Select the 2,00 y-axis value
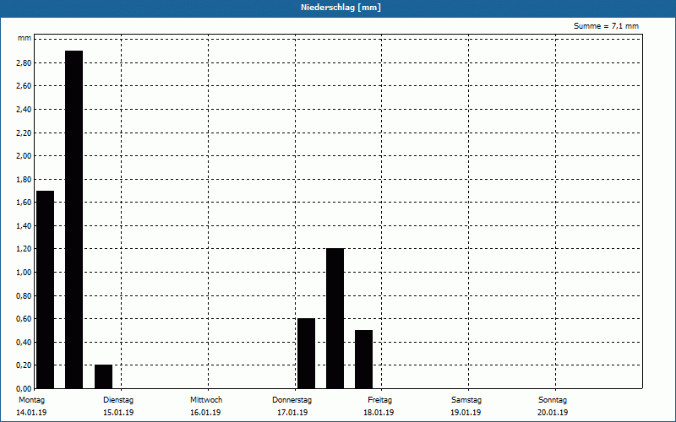The height and width of the screenshot is (422, 676). (x=24, y=156)
